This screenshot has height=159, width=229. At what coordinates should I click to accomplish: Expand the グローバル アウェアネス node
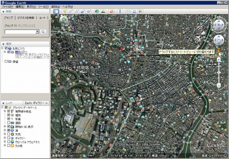[x=5, y=141]
